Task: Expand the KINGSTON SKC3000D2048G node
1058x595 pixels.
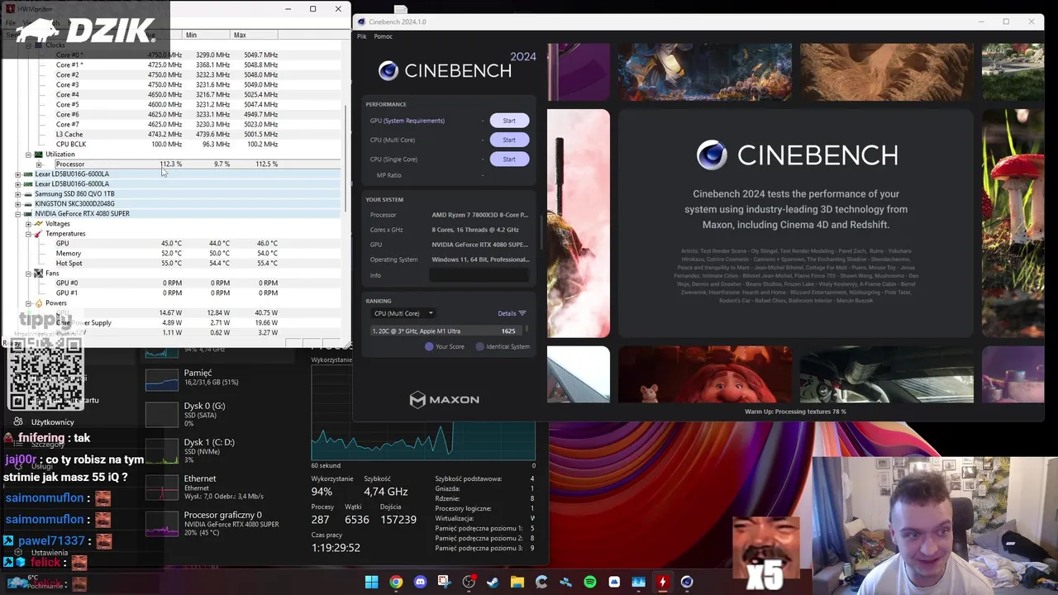Action: coord(18,204)
